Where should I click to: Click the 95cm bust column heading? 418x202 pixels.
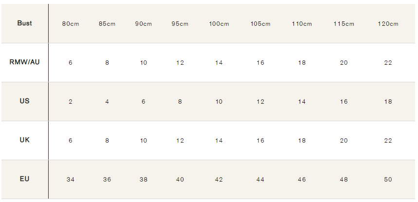pyautogui.click(x=180, y=24)
